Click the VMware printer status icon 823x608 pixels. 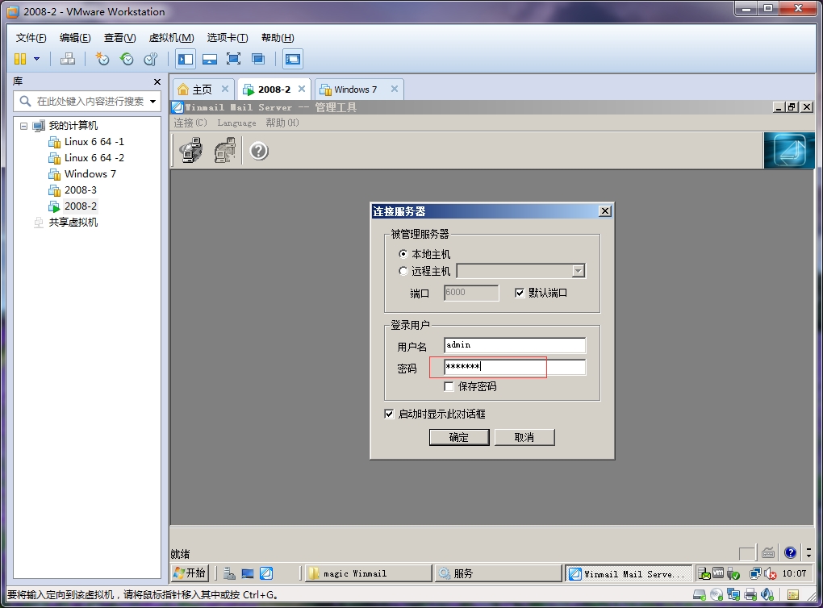click(750, 595)
